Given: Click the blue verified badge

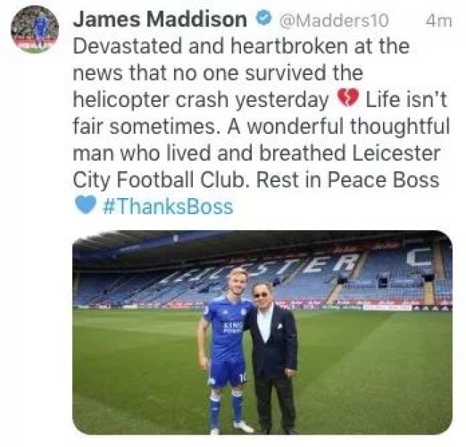Looking at the screenshot, I should (x=264, y=18).
